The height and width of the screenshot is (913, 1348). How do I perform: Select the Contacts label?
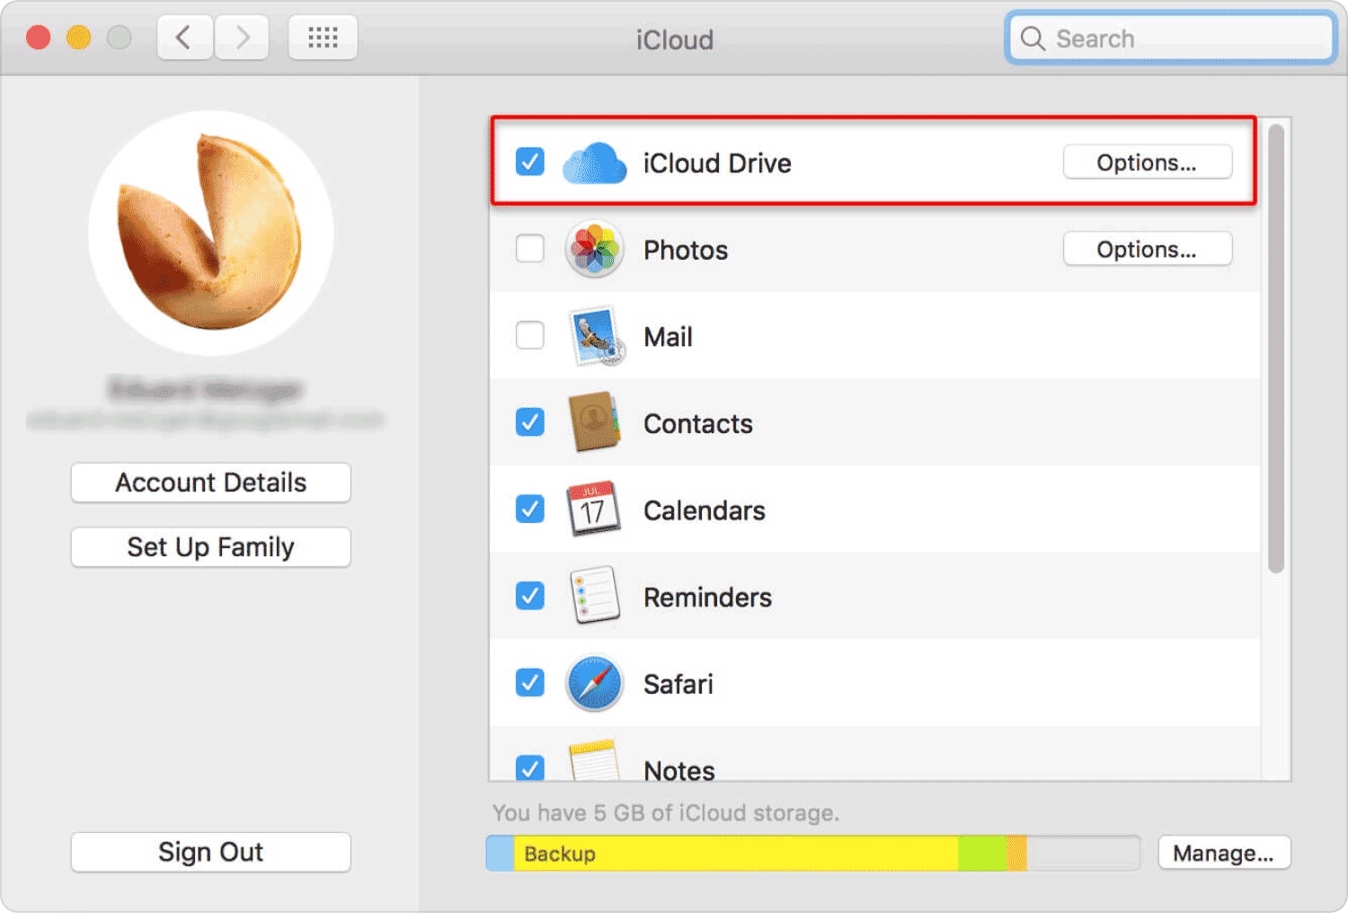(698, 423)
